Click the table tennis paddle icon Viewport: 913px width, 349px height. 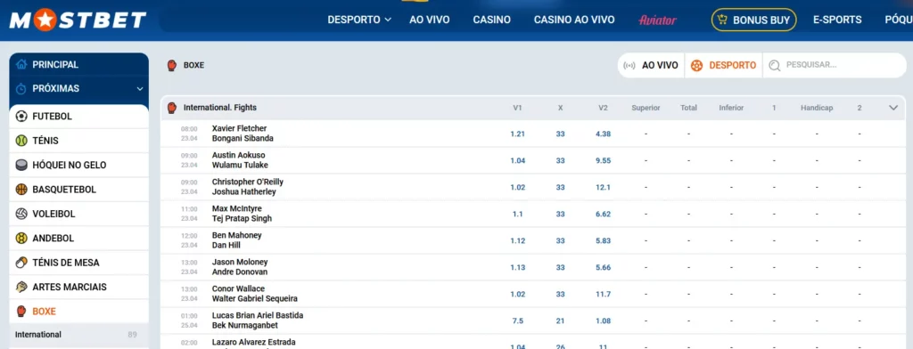21,263
